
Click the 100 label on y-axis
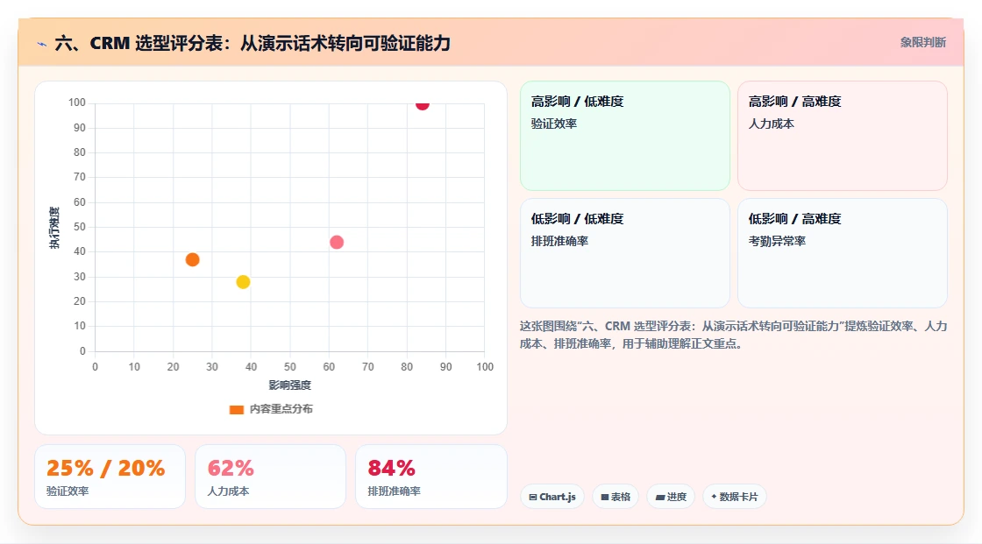tap(77, 102)
